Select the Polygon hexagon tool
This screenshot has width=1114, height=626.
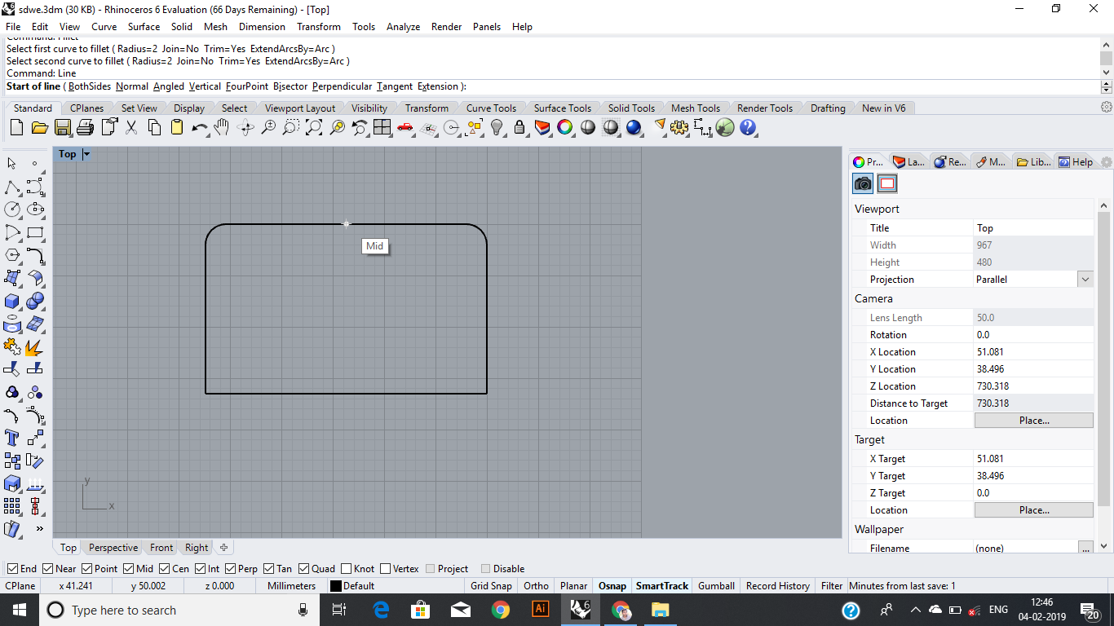pyautogui.click(x=12, y=255)
